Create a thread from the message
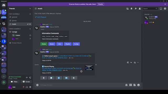Screen dimensions: 168x94 (x=135, y=63)
